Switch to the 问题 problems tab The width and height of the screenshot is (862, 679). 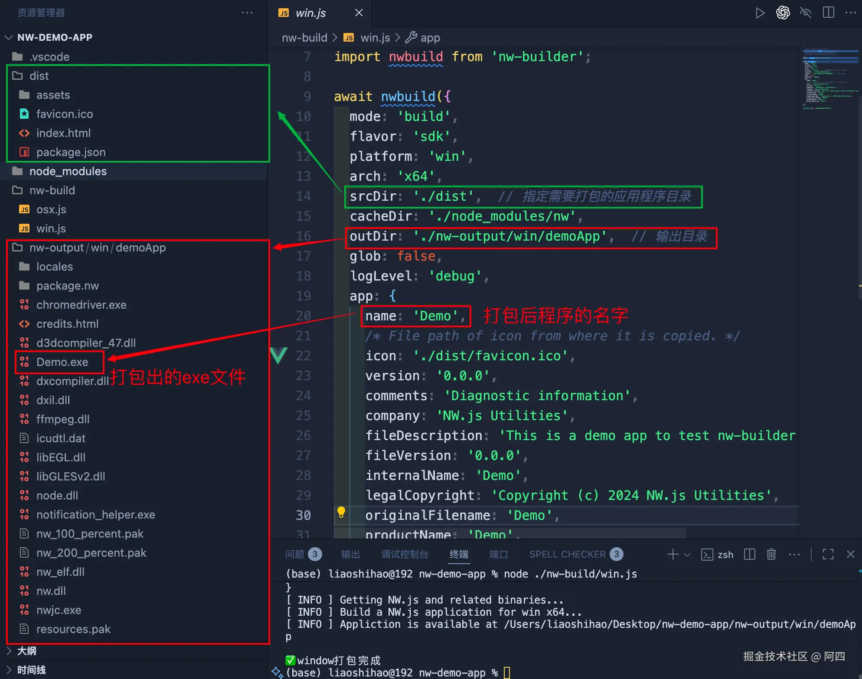295,554
